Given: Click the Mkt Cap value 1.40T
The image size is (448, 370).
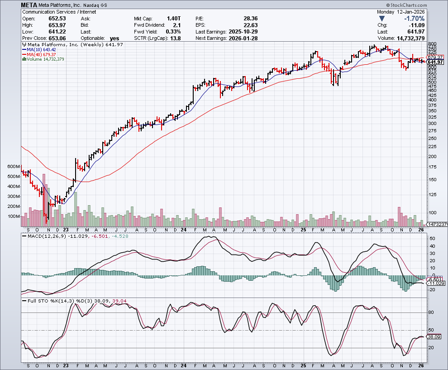Looking at the screenshot, I should point(174,19).
